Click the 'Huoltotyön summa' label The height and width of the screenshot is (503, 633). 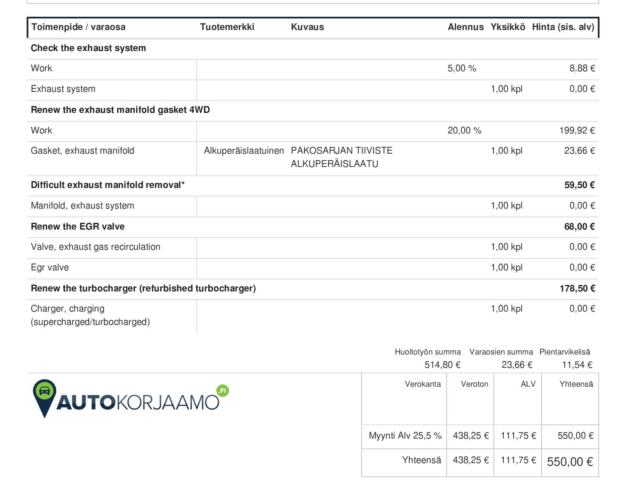click(x=428, y=352)
